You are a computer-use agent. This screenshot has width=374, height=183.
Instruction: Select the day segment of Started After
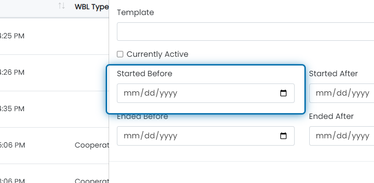click(x=341, y=93)
